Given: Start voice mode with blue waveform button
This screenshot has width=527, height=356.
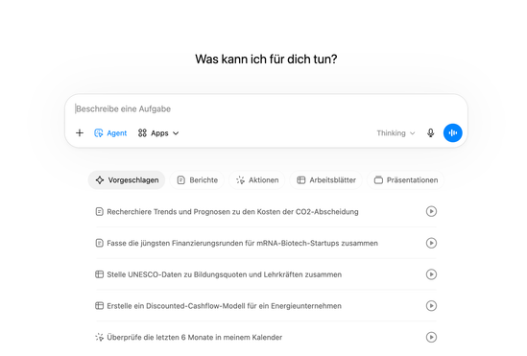Looking at the screenshot, I should pyautogui.click(x=453, y=133).
